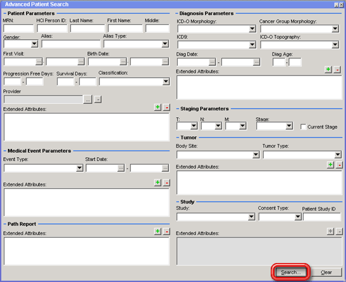Open First Visit end date picker
Viewport: 346px width, 282px height.
pyautogui.click(x=81, y=61)
